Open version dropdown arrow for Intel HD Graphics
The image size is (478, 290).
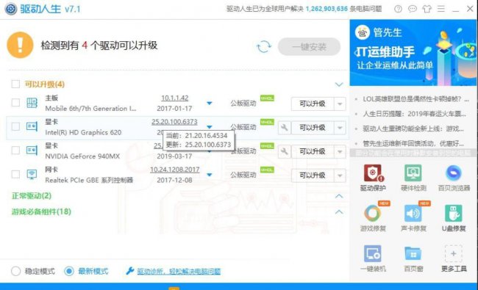click(x=210, y=126)
